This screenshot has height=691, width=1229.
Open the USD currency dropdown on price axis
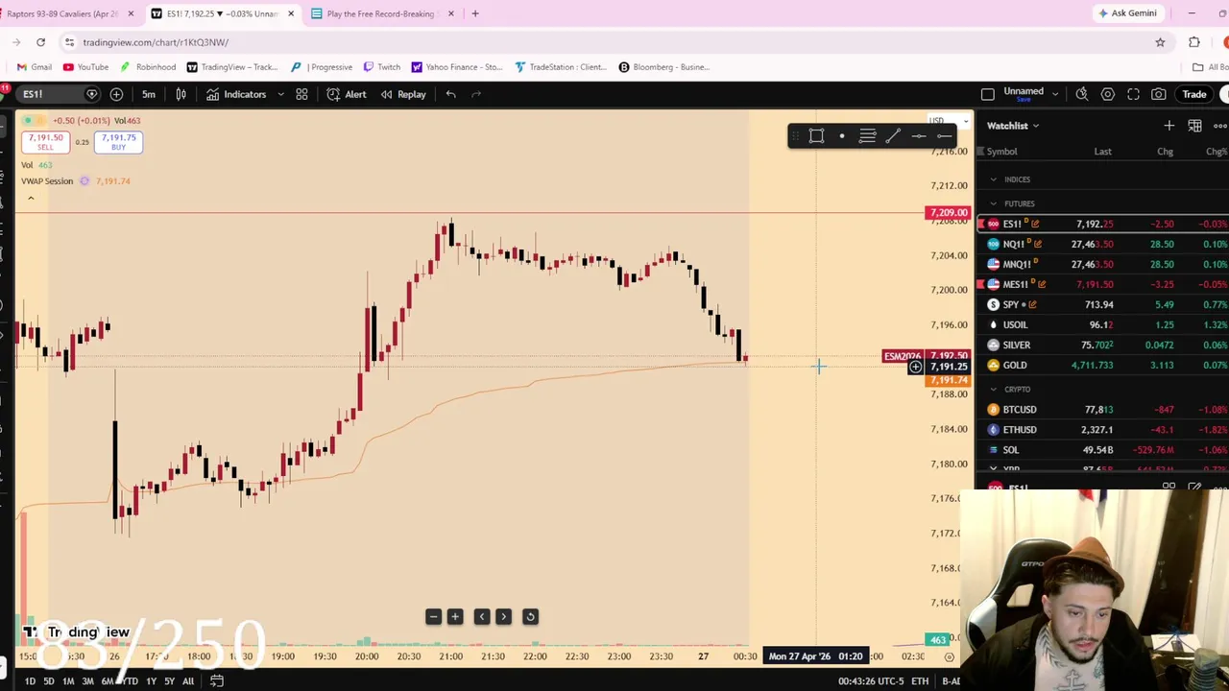coord(947,121)
